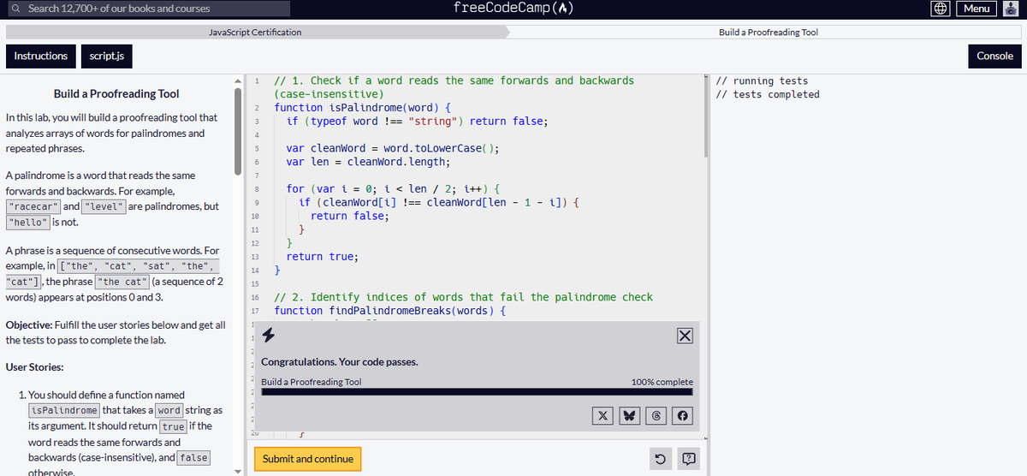The height and width of the screenshot is (476, 1027).
Task: Click the instructions scroll-up arrow
Action: click(x=238, y=80)
